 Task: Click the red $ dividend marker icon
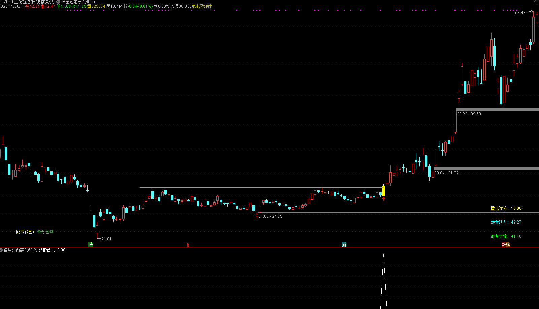point(188,245)
